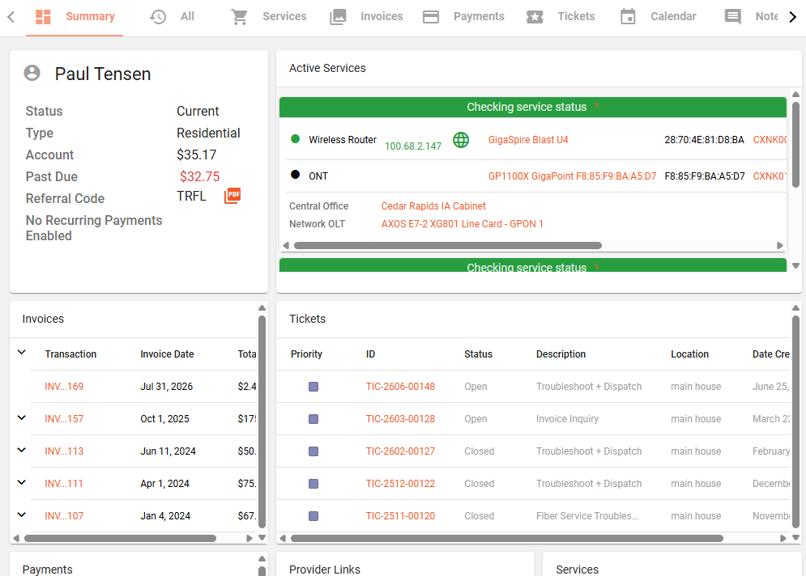Click the Payments credit card icon
806x576 pixels.
tap(431, 17)
